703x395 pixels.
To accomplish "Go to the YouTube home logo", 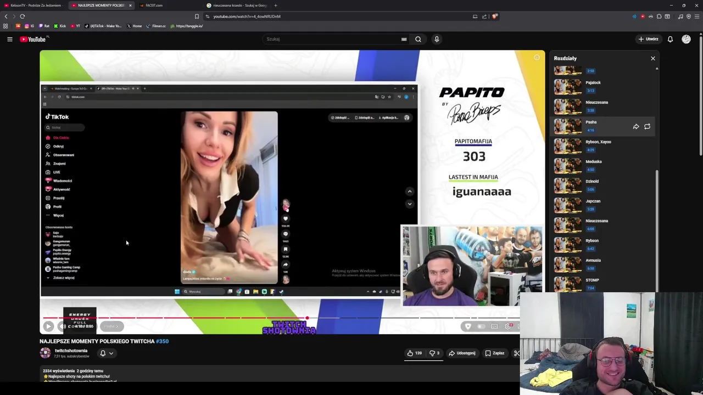I will (33, 39).
